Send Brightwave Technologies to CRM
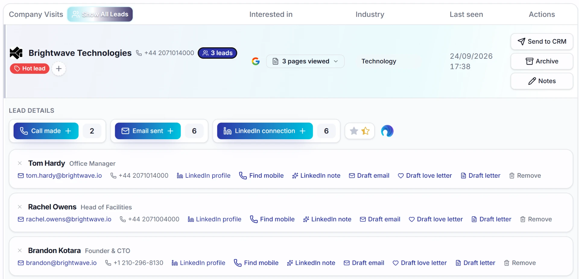Viewport: 579px width, 279px height. [542, 42]
